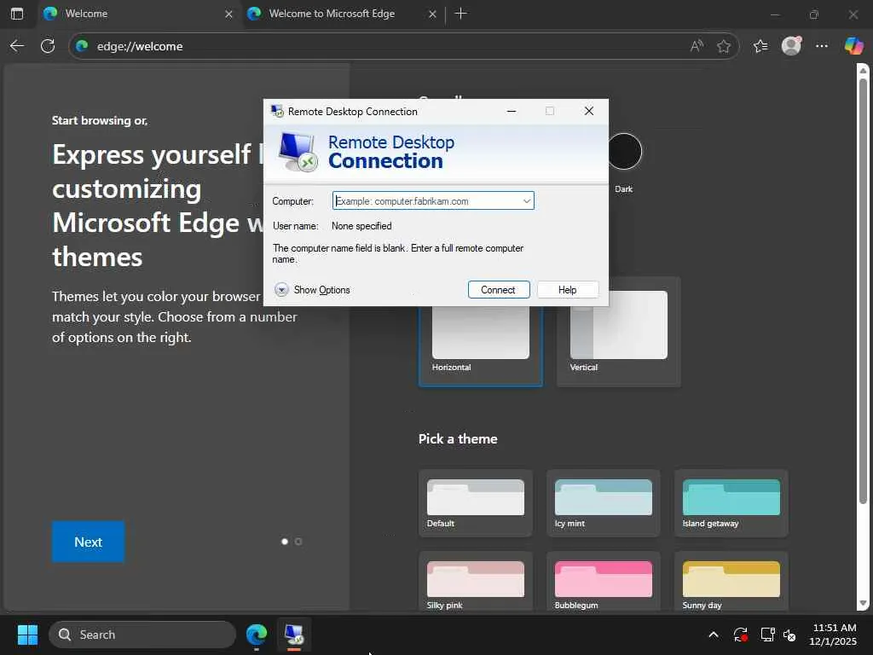Launch Copilot from Edge toolbar
This screenshot has width=873, height=655.
pos(853,46)
